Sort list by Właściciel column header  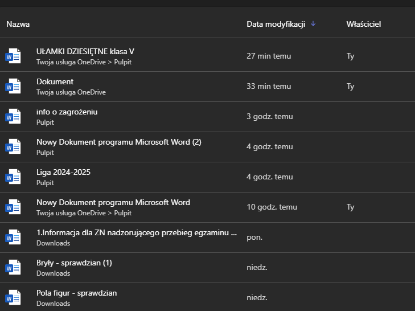[x=363, y=24]
